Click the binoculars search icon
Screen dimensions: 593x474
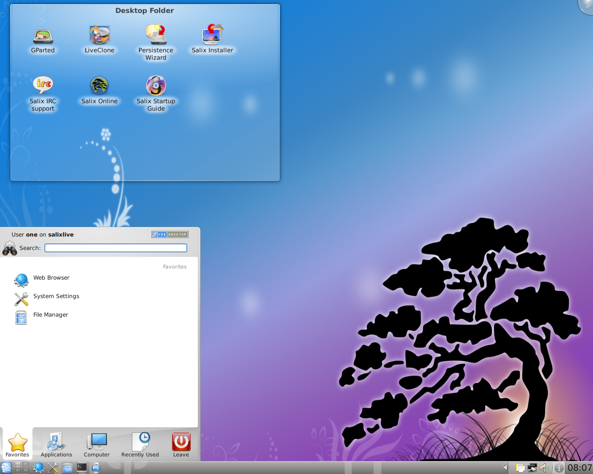point(9,249)
